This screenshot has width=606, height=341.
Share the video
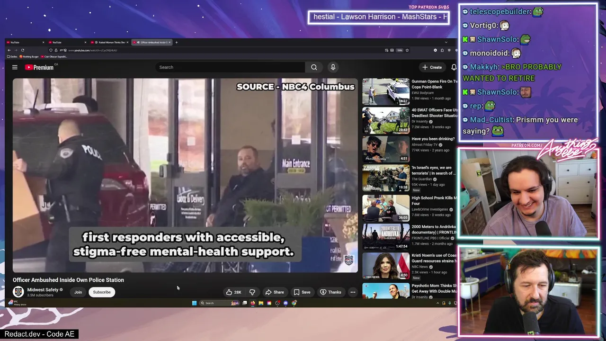(x=275, y=292)
